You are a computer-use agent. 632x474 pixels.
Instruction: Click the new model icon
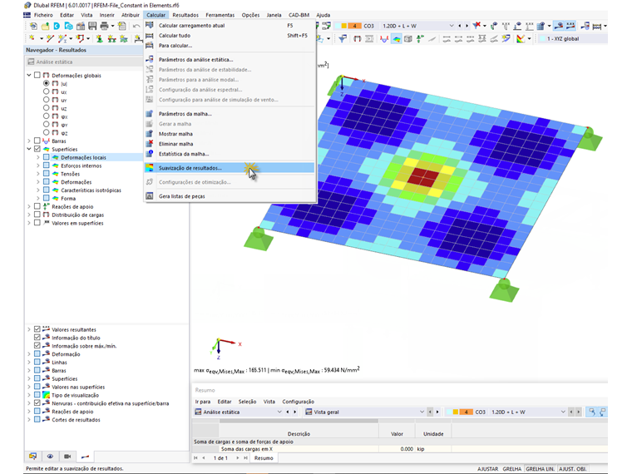click(x=33, y=27)
